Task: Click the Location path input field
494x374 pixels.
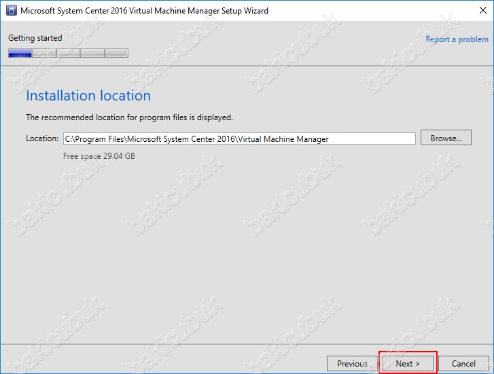Action: tap(239, 139)
